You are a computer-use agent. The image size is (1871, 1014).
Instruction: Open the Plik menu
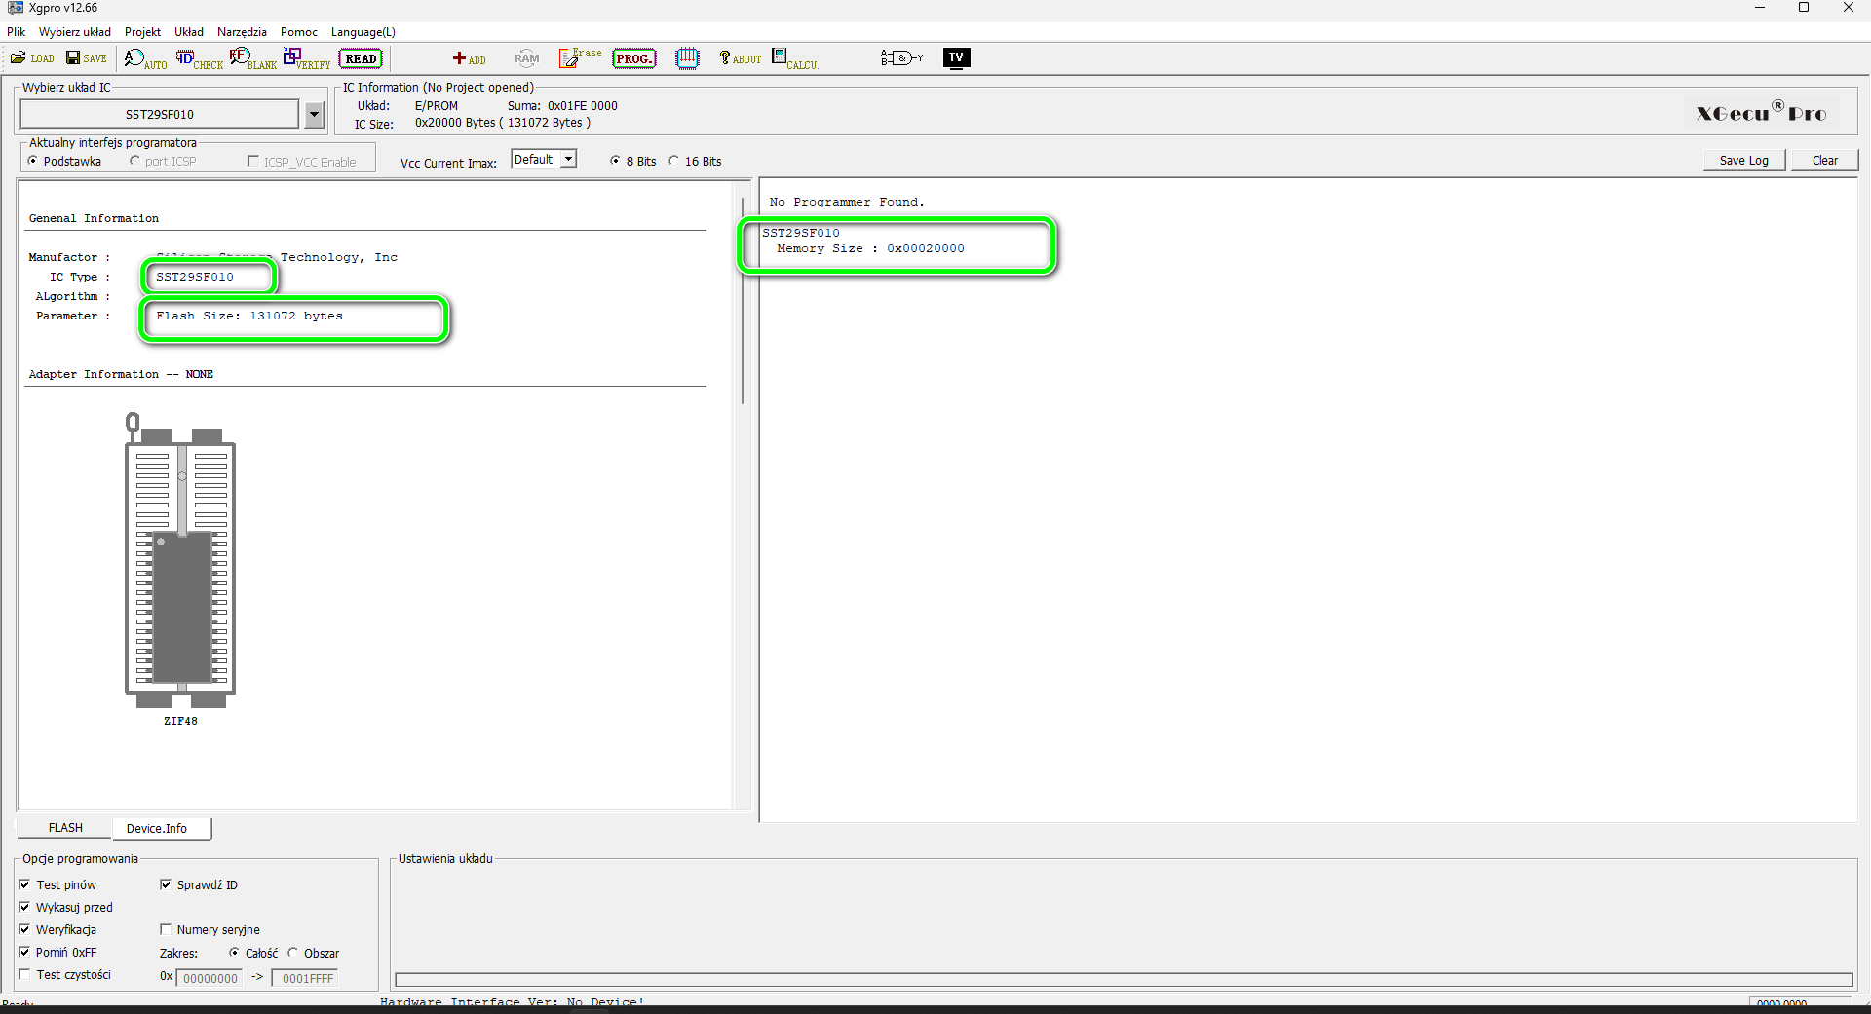click(x=17, y=32)
